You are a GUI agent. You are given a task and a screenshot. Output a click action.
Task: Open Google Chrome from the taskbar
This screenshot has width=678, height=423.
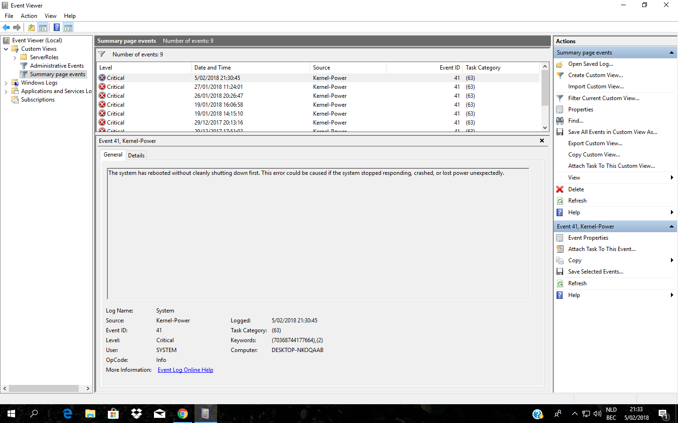tap(183, 414)
